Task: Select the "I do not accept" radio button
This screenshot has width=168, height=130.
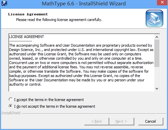Action: [11, 106]
